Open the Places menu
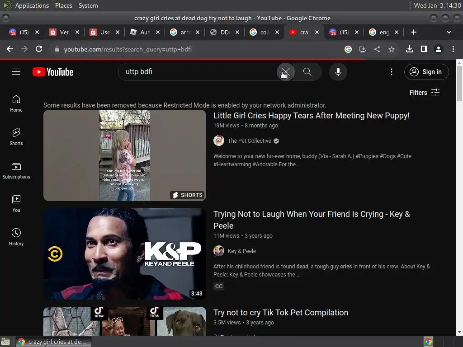 [63, 5]
